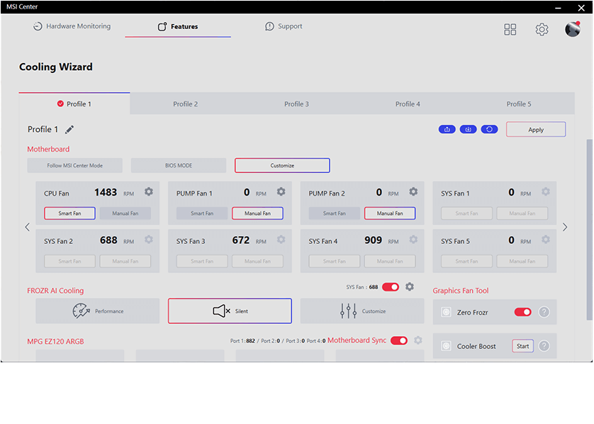Show previous fans with left chevron arrow
This screenshot has width=594, height=424.
pyautogui.click(x=28, y=228)
